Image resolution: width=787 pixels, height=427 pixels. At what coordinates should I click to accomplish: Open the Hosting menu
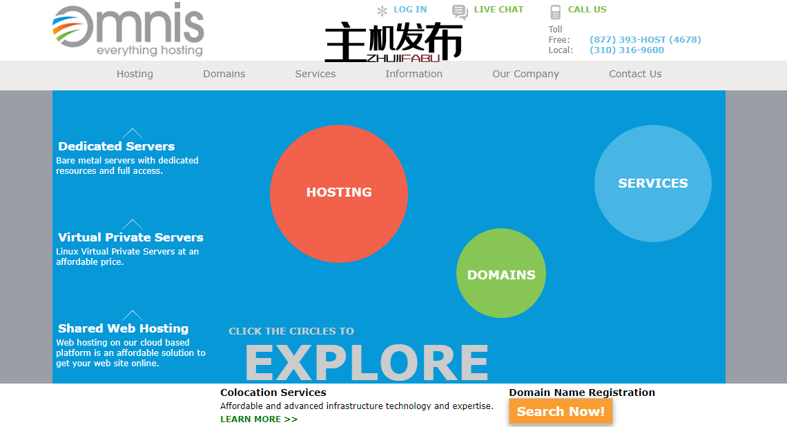(135, 74)
